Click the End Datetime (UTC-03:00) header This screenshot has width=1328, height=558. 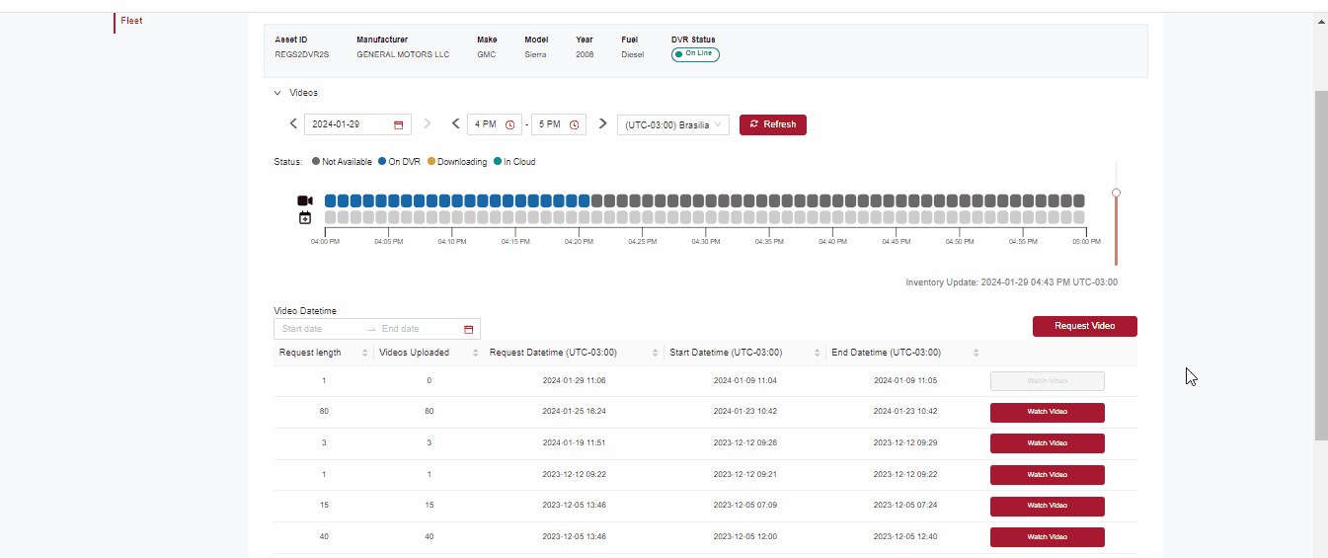(x=887, y=353)
